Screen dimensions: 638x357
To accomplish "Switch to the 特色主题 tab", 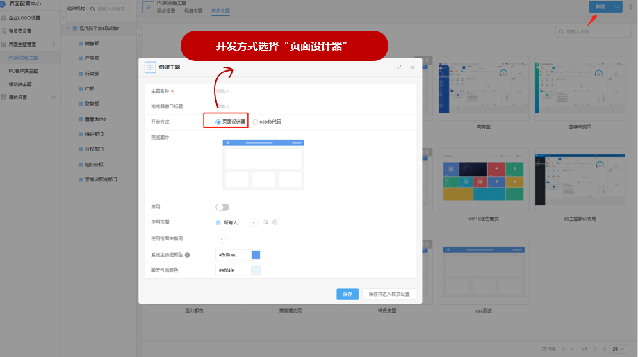I will click(220, 11).
